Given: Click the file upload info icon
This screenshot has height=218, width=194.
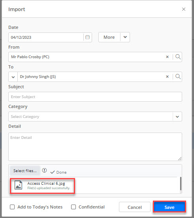Looking at the screenshot, I should (x=44, y=170).
